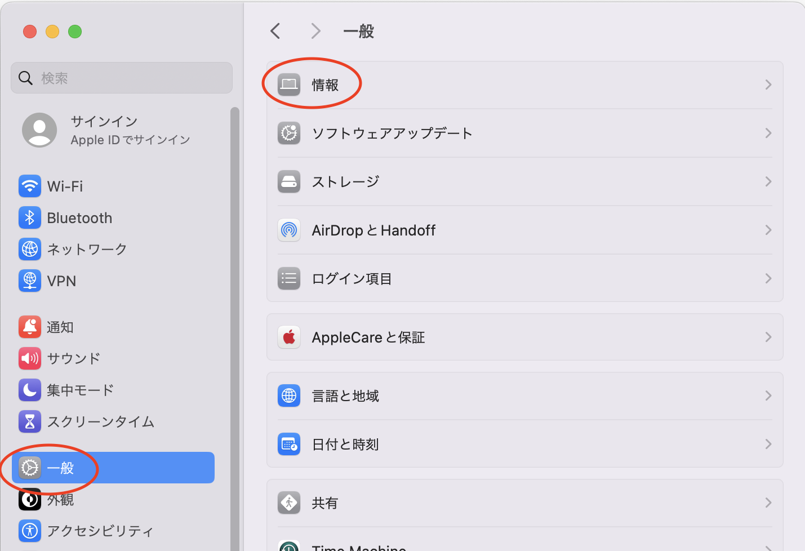Click the ログイン項目 list icon

pyautogui.click(x=289, y=278)
